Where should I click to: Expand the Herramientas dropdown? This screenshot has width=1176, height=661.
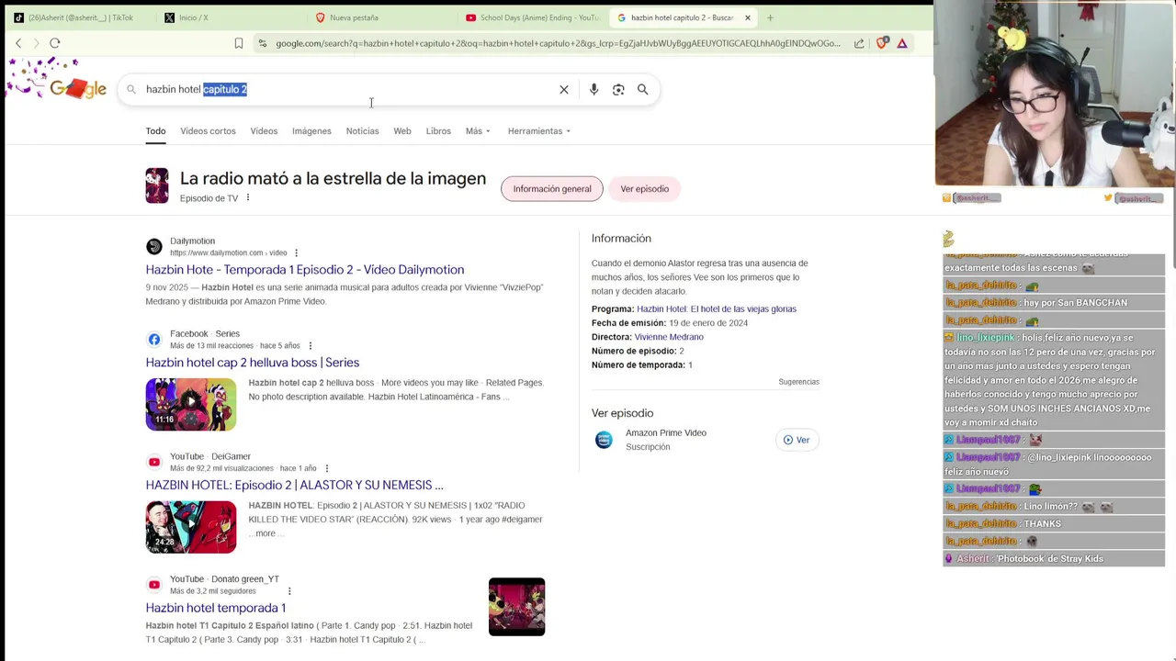(x=539, y=131)
